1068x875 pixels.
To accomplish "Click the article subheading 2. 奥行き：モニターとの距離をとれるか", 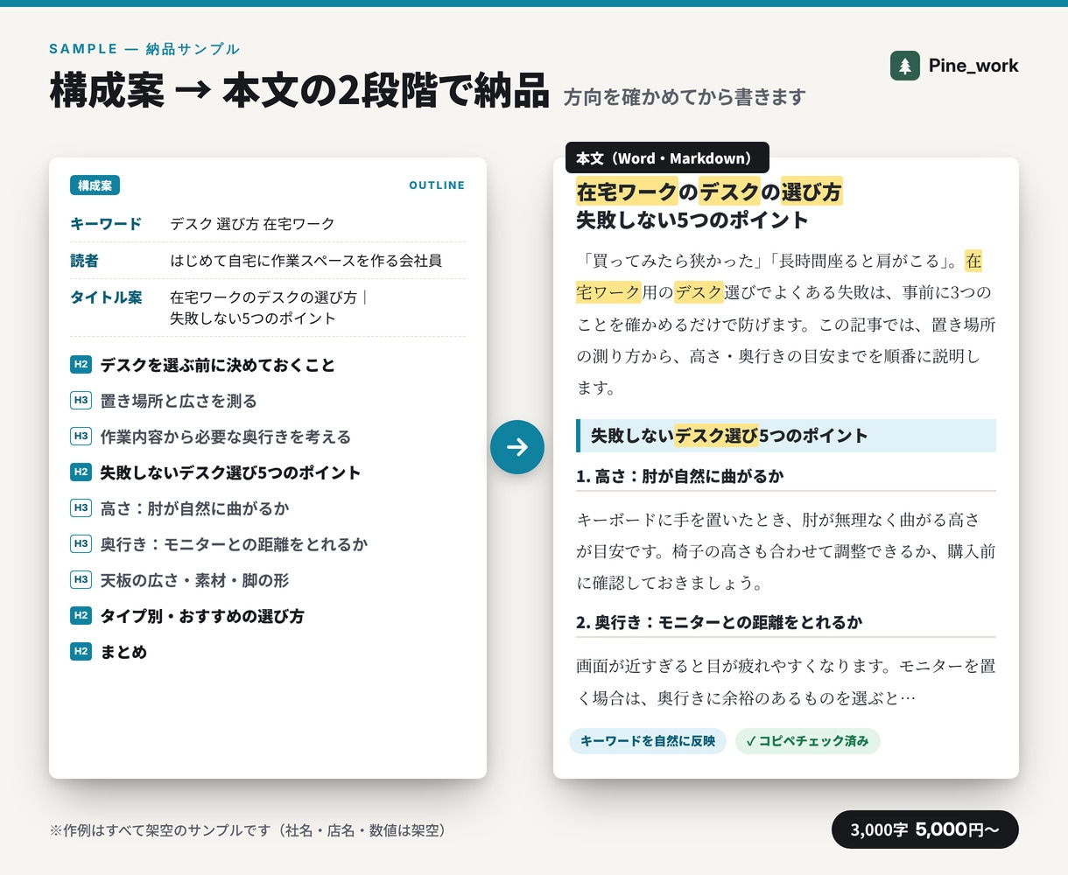I will (x=720, y=622).
